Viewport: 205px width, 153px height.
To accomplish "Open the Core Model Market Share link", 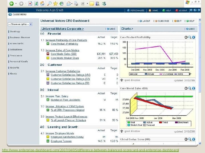I will [x=65, y=58].
